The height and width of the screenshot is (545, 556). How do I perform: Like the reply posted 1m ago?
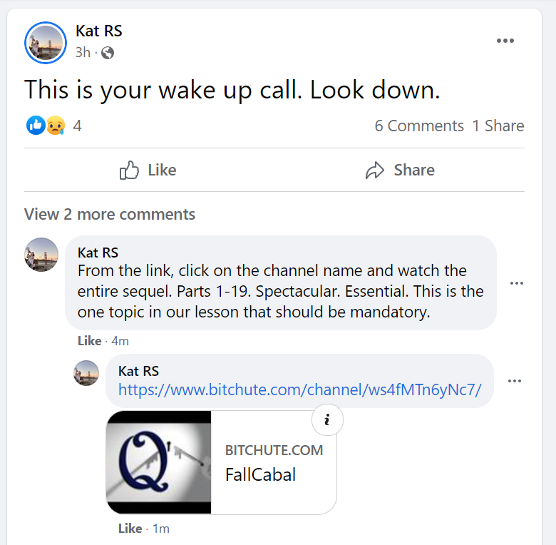pyautogui.click(x=130, y=529)
